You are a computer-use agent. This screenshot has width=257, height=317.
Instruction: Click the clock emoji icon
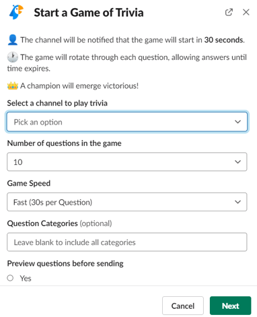click(x=13, y=57)
